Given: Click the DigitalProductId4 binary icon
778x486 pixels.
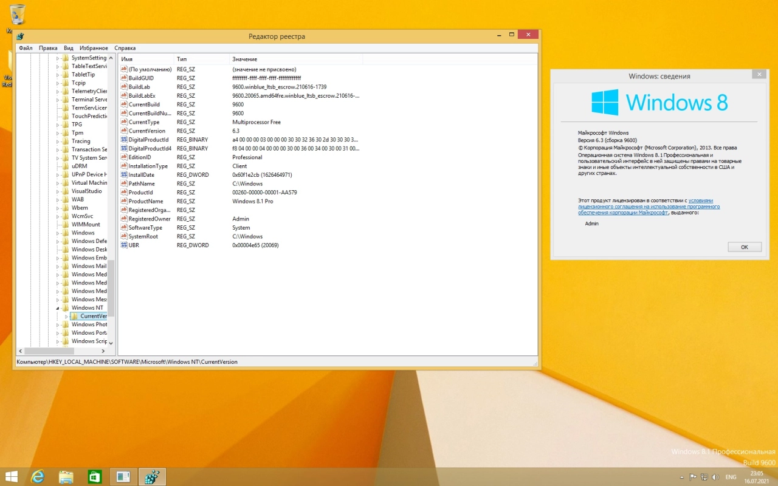Looking at the screenshot, I should (x=124, y=149).
